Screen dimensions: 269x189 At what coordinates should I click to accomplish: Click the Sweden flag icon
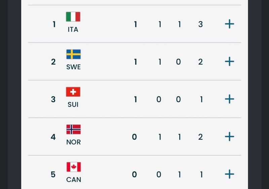click(73, 54)
